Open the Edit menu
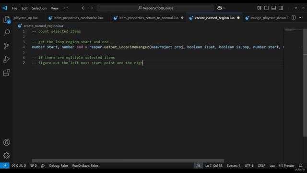The image size is (307, 173). point(24,8)
